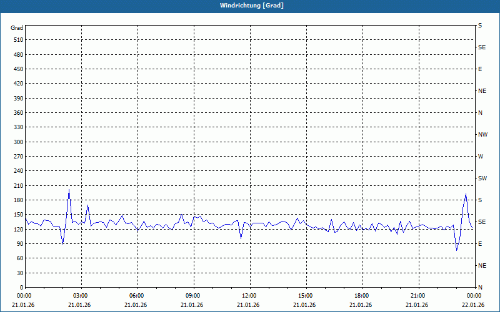The image size is (500, 312).
Task: Click the 180 y-axis value
Action: point(19,200)
